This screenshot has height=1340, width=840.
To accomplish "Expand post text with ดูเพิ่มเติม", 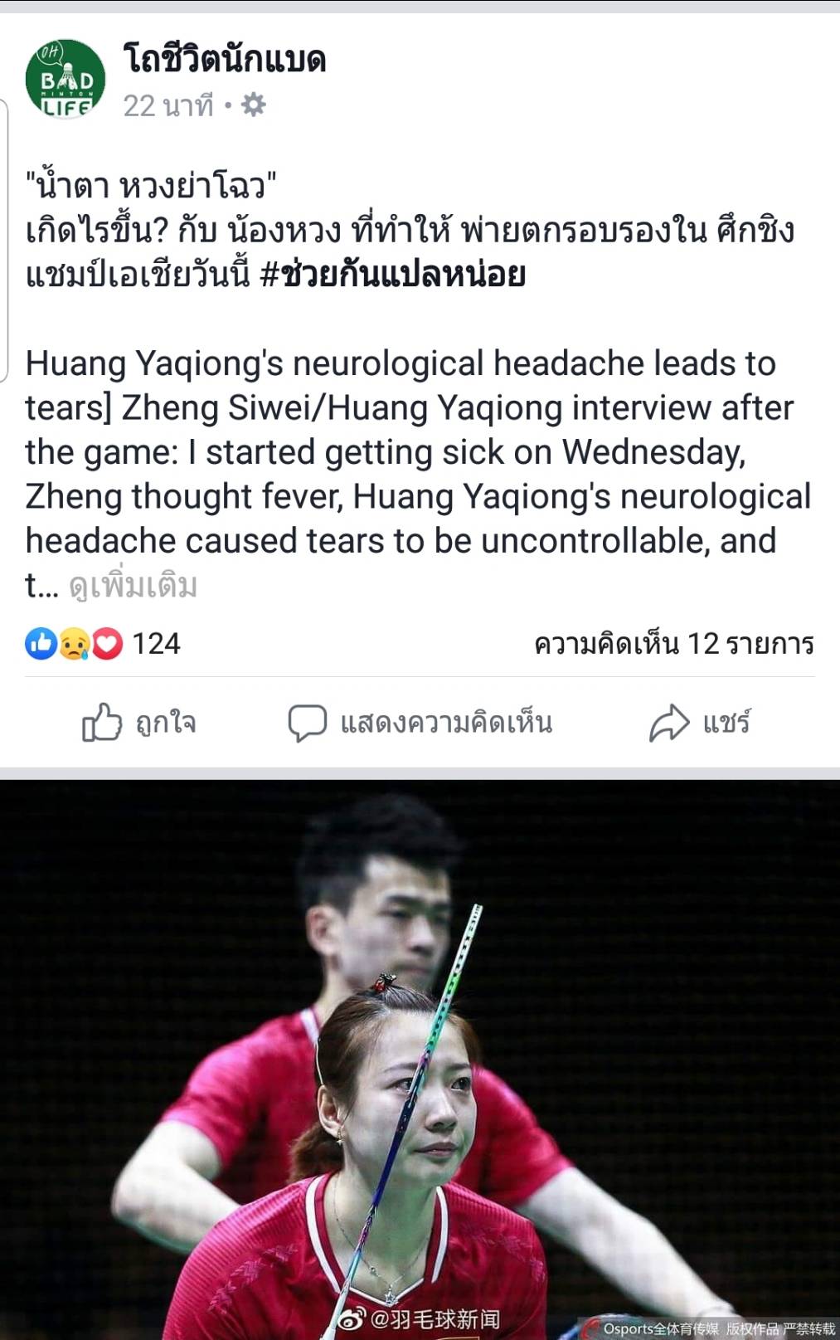I will tap(133, 586).
